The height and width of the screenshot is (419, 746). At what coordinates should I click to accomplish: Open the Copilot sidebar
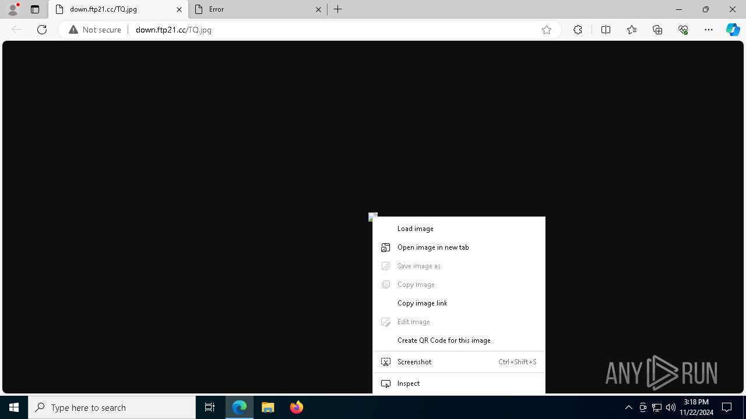(733, 30)
